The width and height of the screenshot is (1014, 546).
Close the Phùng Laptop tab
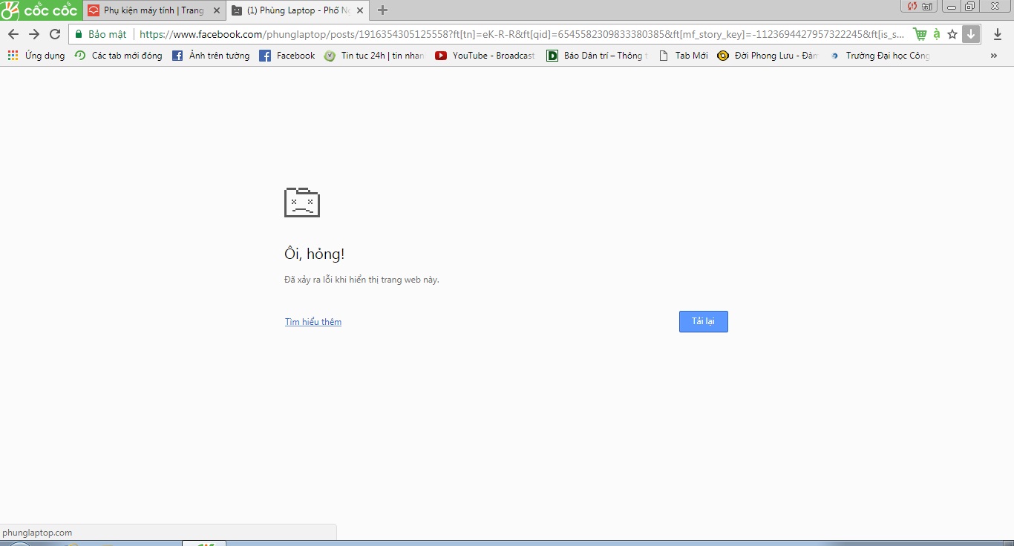(x=360, y=10)
